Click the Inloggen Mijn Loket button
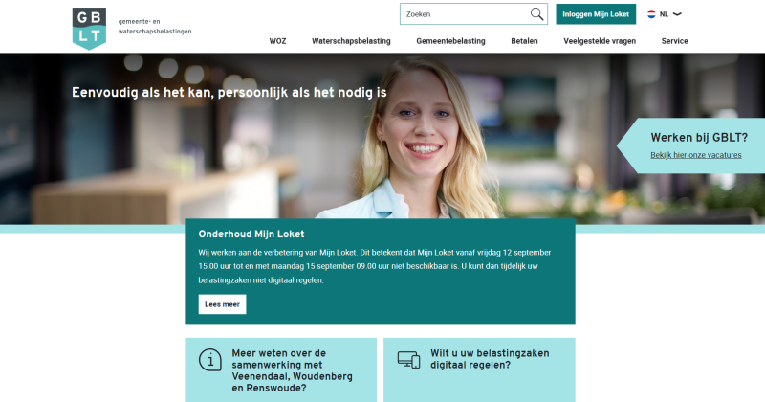This screenshot has width=765, height=402. (x=596, y=14)
